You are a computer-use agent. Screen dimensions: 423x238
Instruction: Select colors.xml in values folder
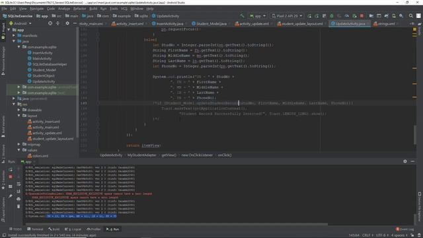point(38,156)
